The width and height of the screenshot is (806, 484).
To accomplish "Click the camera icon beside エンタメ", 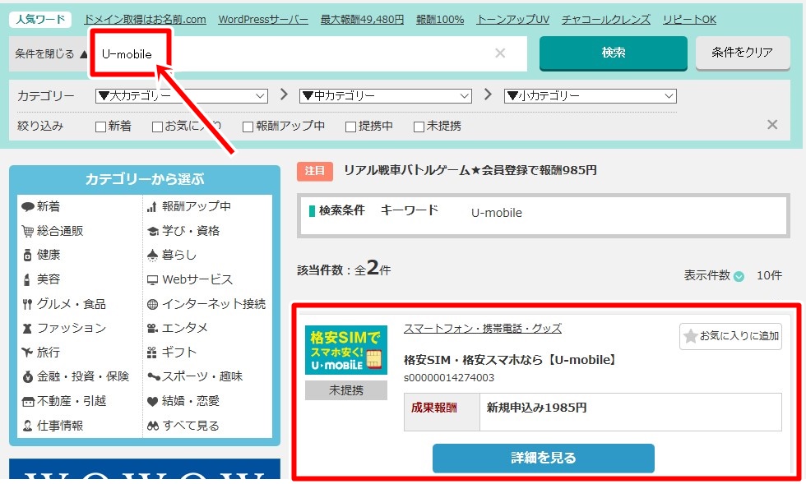I will [x=153, y=328].
